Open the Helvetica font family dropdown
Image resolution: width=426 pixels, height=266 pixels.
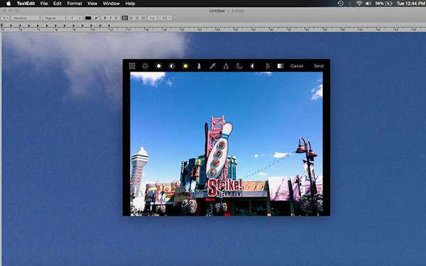(x=27, y=18)
